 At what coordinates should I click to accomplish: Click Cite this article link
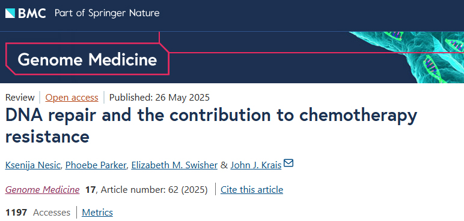pos(252,189)
